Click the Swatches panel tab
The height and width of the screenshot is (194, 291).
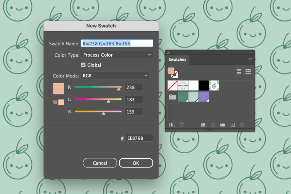coord(178,60)
